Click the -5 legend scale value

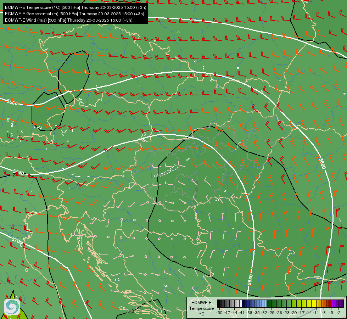click(331, 313)
